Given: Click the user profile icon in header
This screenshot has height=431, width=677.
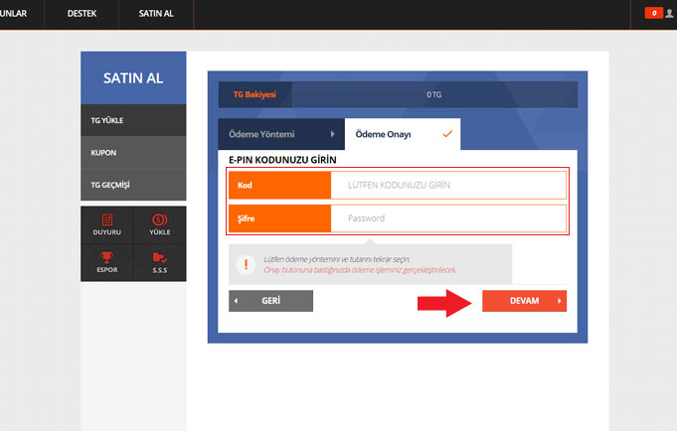Looking at the screenshot, I should click(669, 13).
